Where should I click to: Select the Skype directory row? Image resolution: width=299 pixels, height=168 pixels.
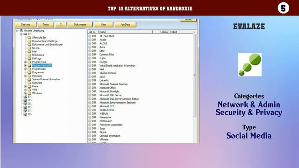(x=140, y=132)
